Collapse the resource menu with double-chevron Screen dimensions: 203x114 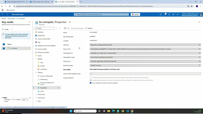(59, 28)
